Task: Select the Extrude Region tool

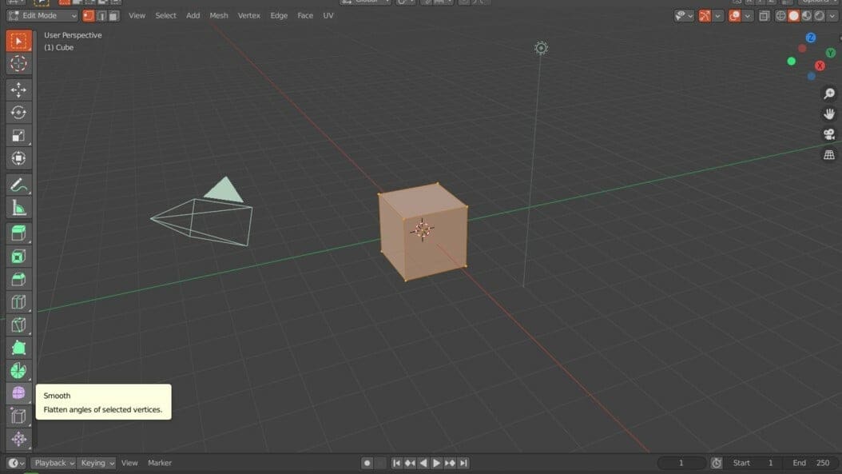Action: 18,233
